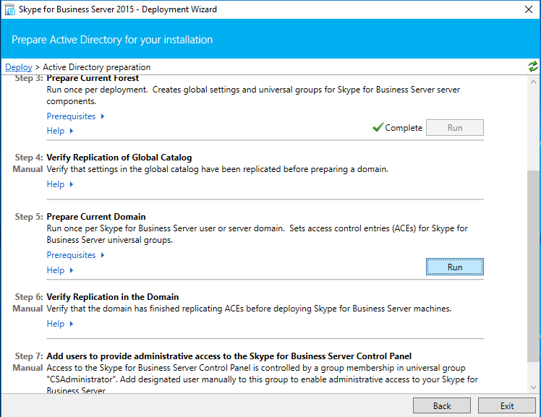Viewport: 541px width, 417px height.
Task: Click the 'Step 4:' label
Action: (x=29, y=158)
